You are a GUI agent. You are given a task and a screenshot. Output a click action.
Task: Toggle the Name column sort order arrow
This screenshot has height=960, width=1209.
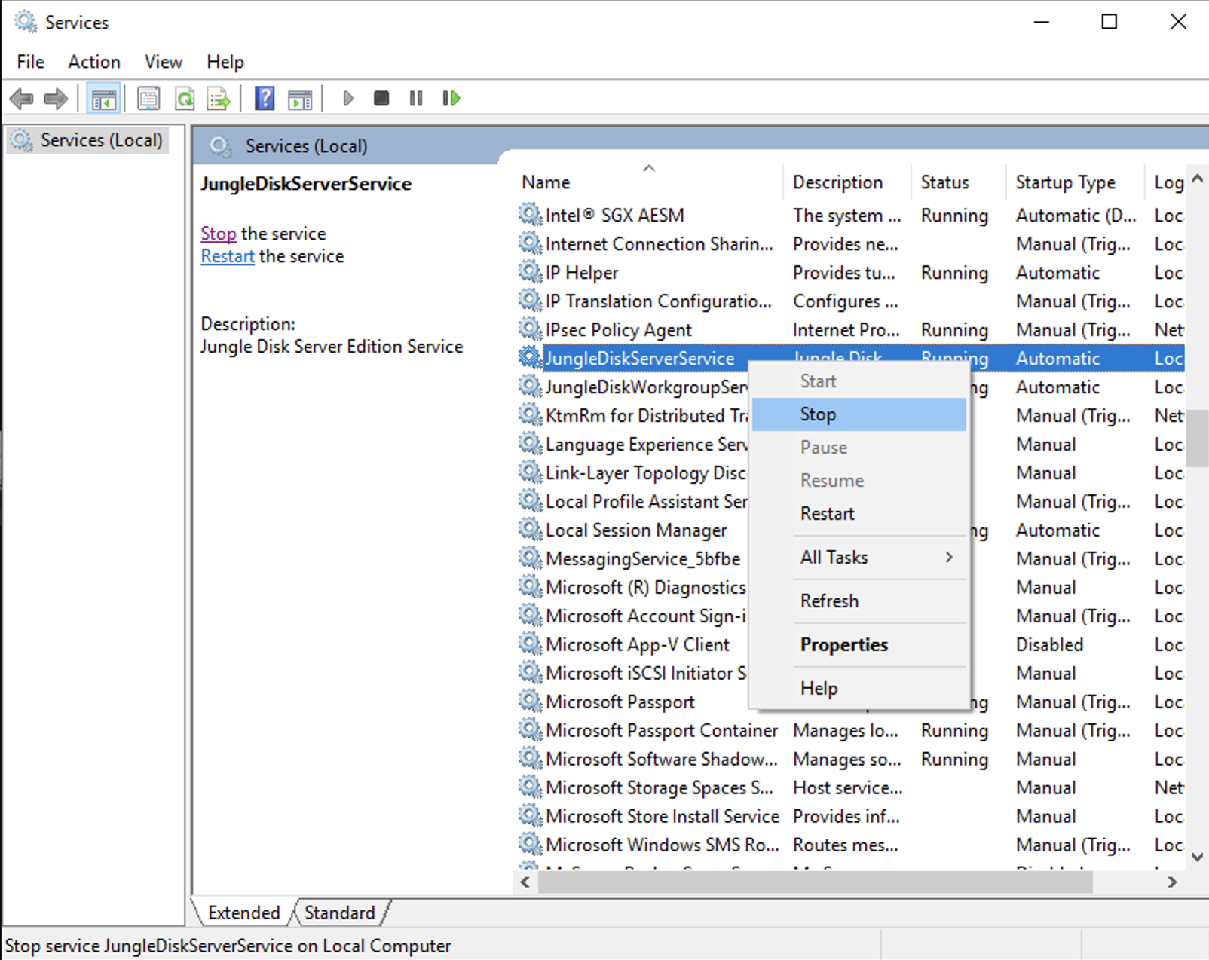tap(649, 167)
